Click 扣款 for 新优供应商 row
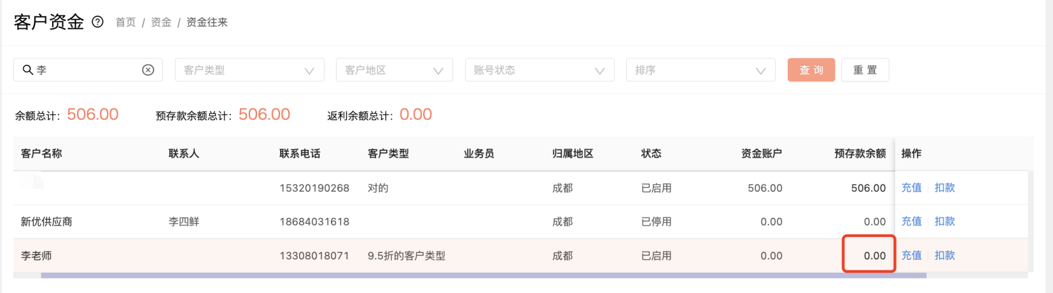1053x293 pixels. tap(945, 222)
